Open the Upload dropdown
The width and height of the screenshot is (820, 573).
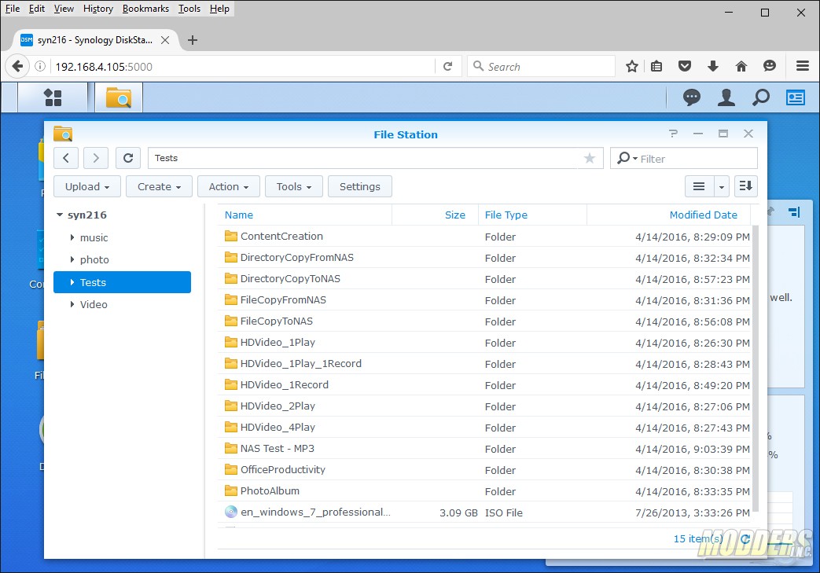86,186
